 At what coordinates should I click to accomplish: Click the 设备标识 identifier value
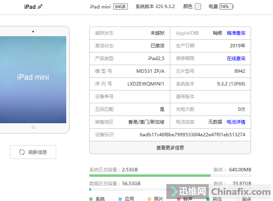[192, 135]
